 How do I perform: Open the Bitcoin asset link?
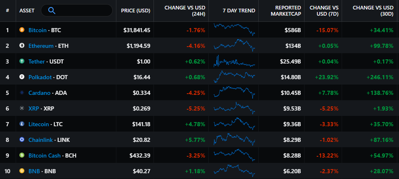pos(38,30)
